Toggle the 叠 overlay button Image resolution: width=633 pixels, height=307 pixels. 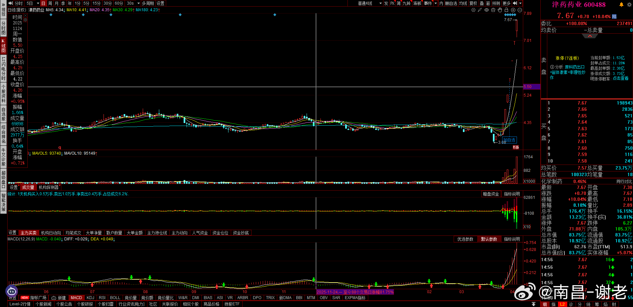pos(482,3)
